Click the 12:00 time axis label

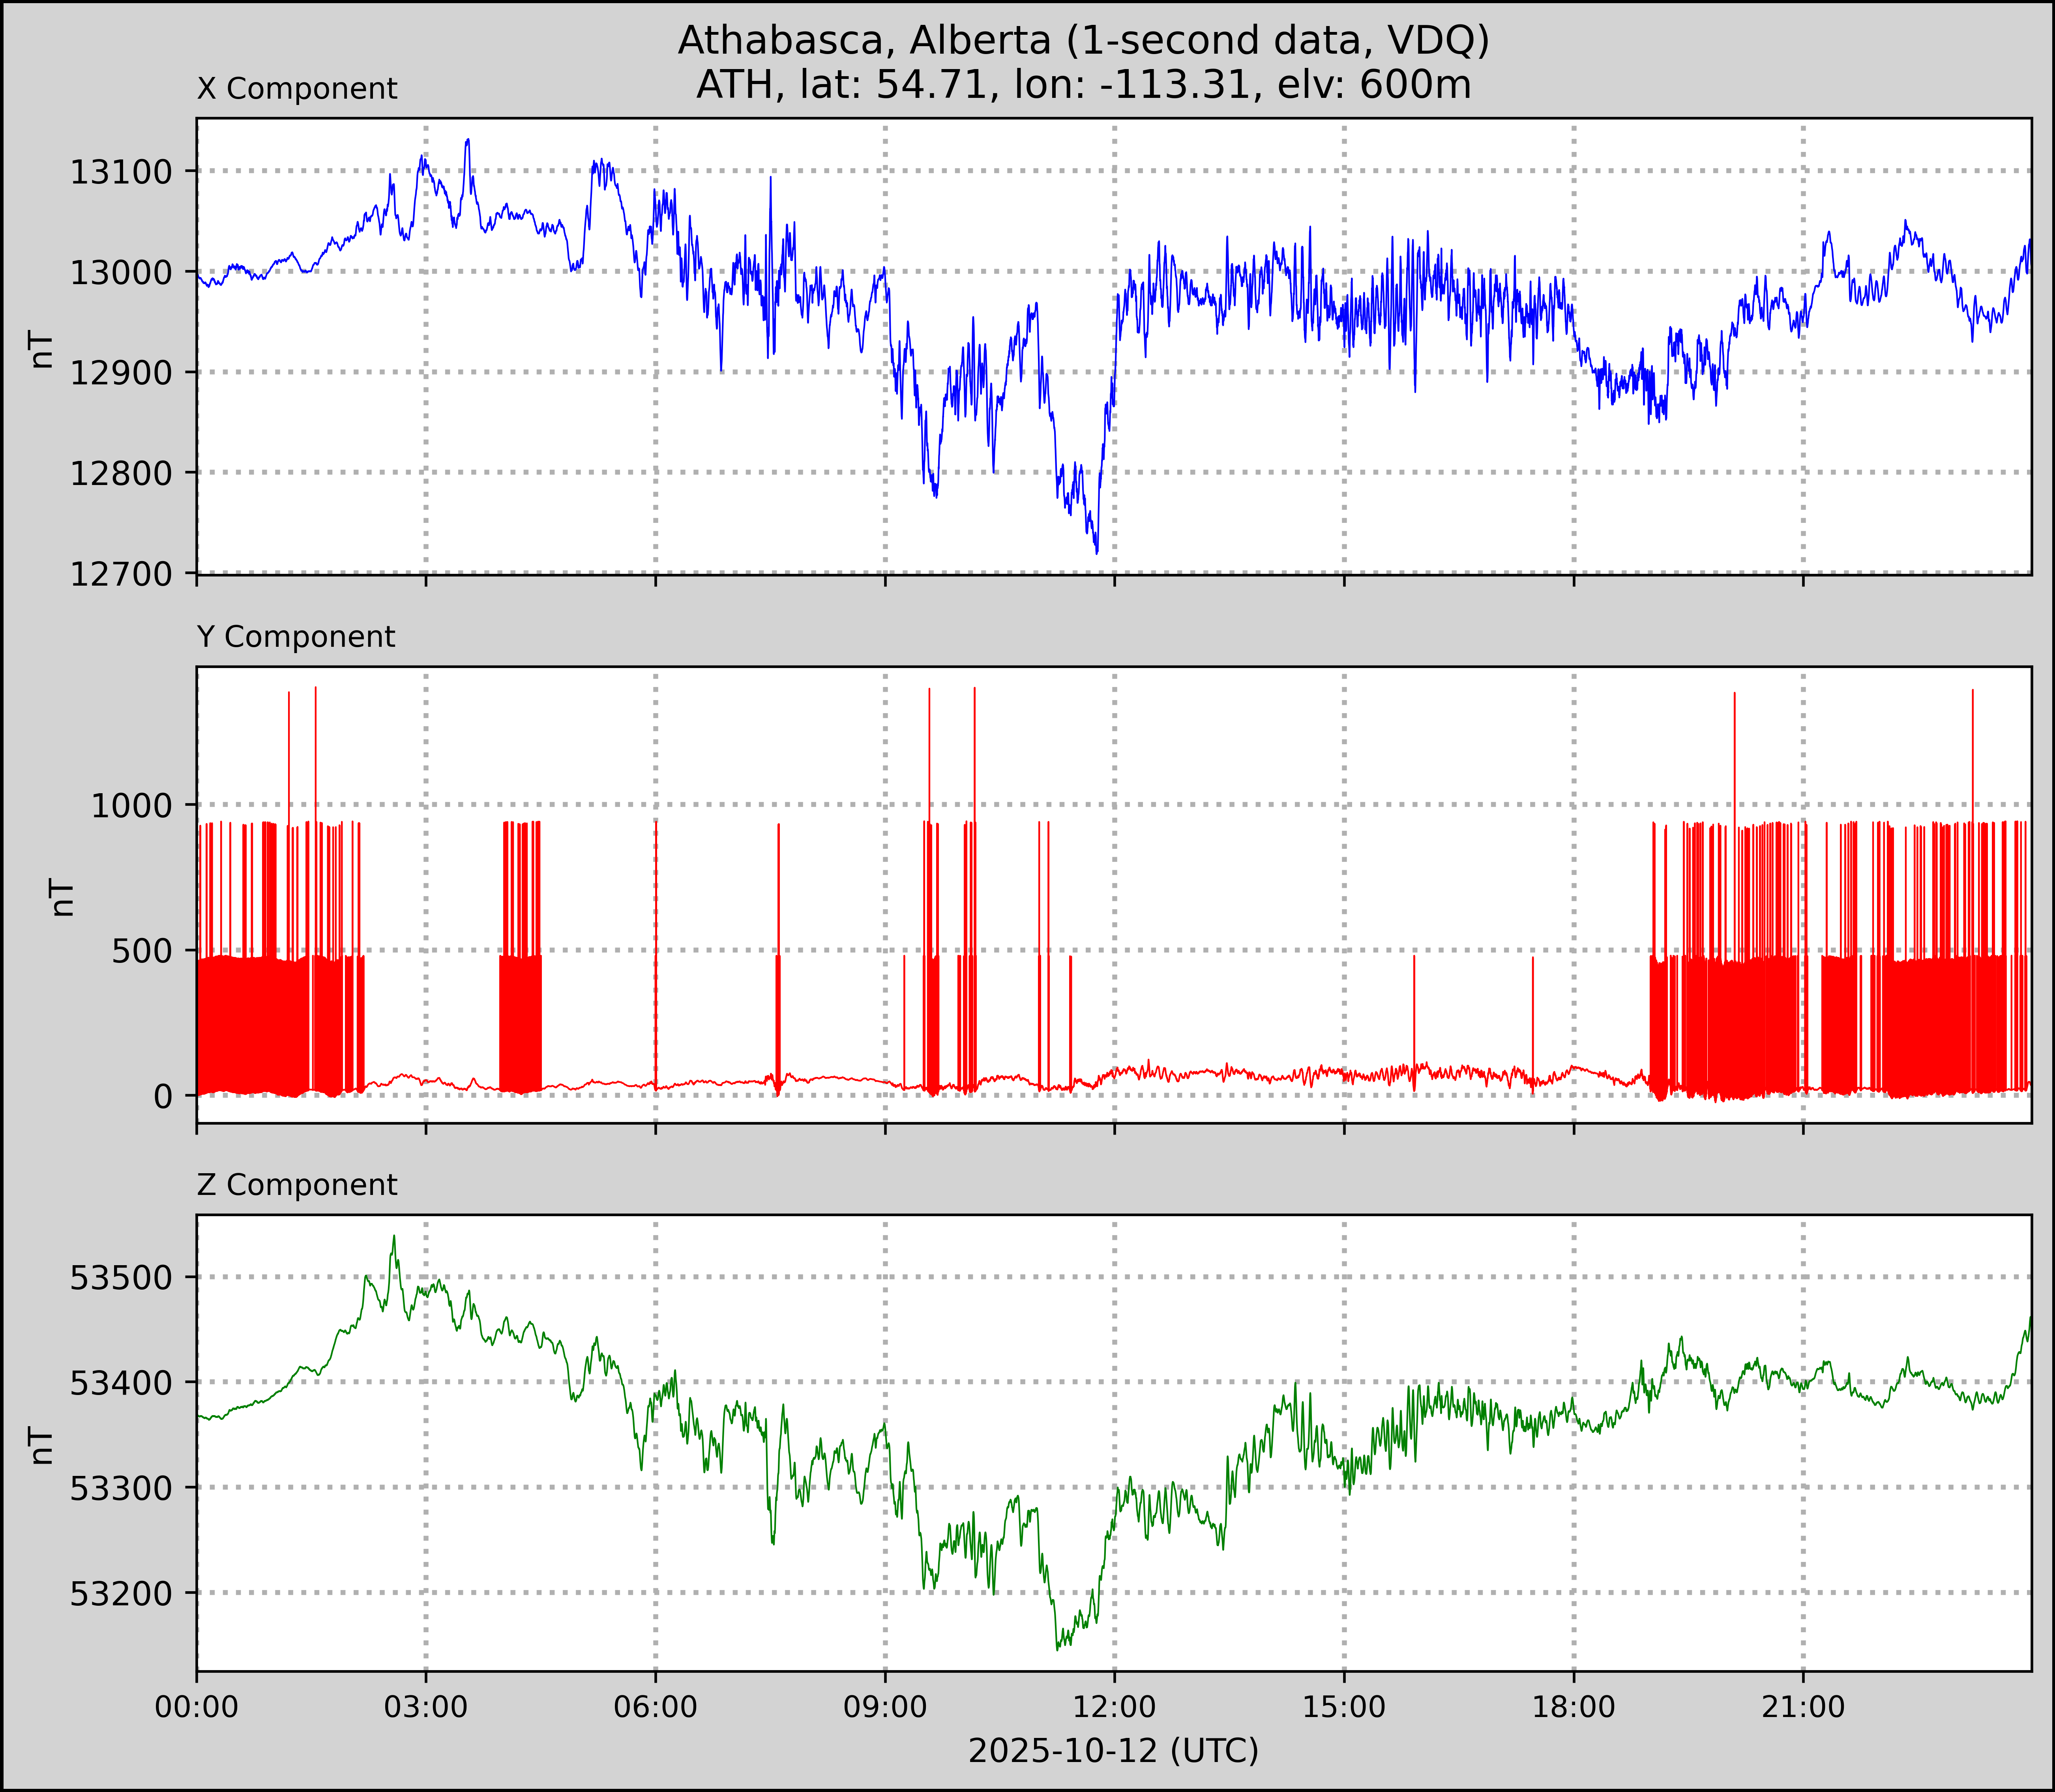(1114, 1707)
